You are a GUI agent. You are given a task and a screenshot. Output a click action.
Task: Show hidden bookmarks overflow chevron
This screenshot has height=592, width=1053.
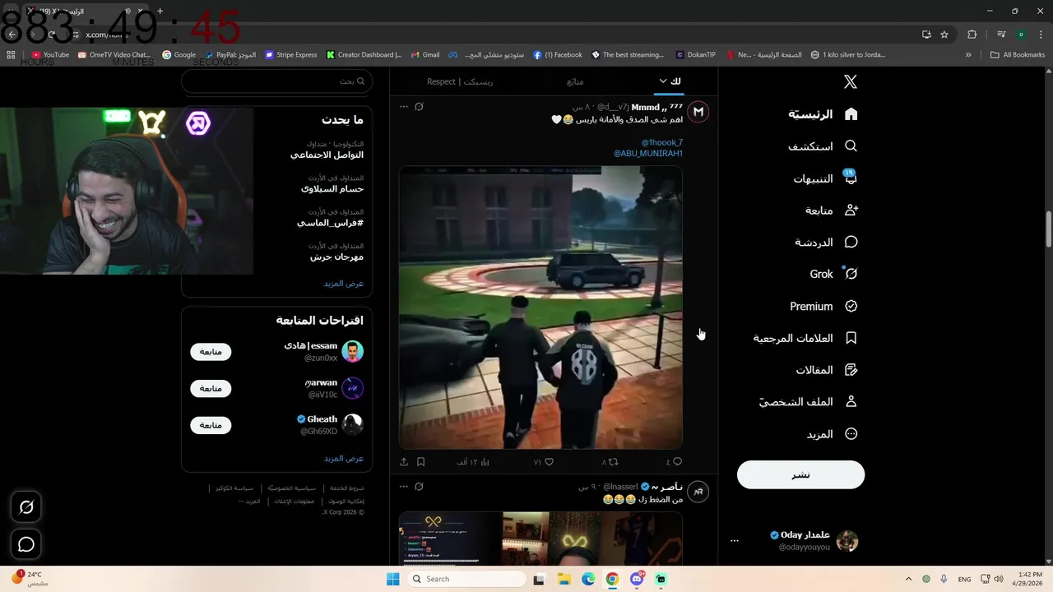[968, 55]
